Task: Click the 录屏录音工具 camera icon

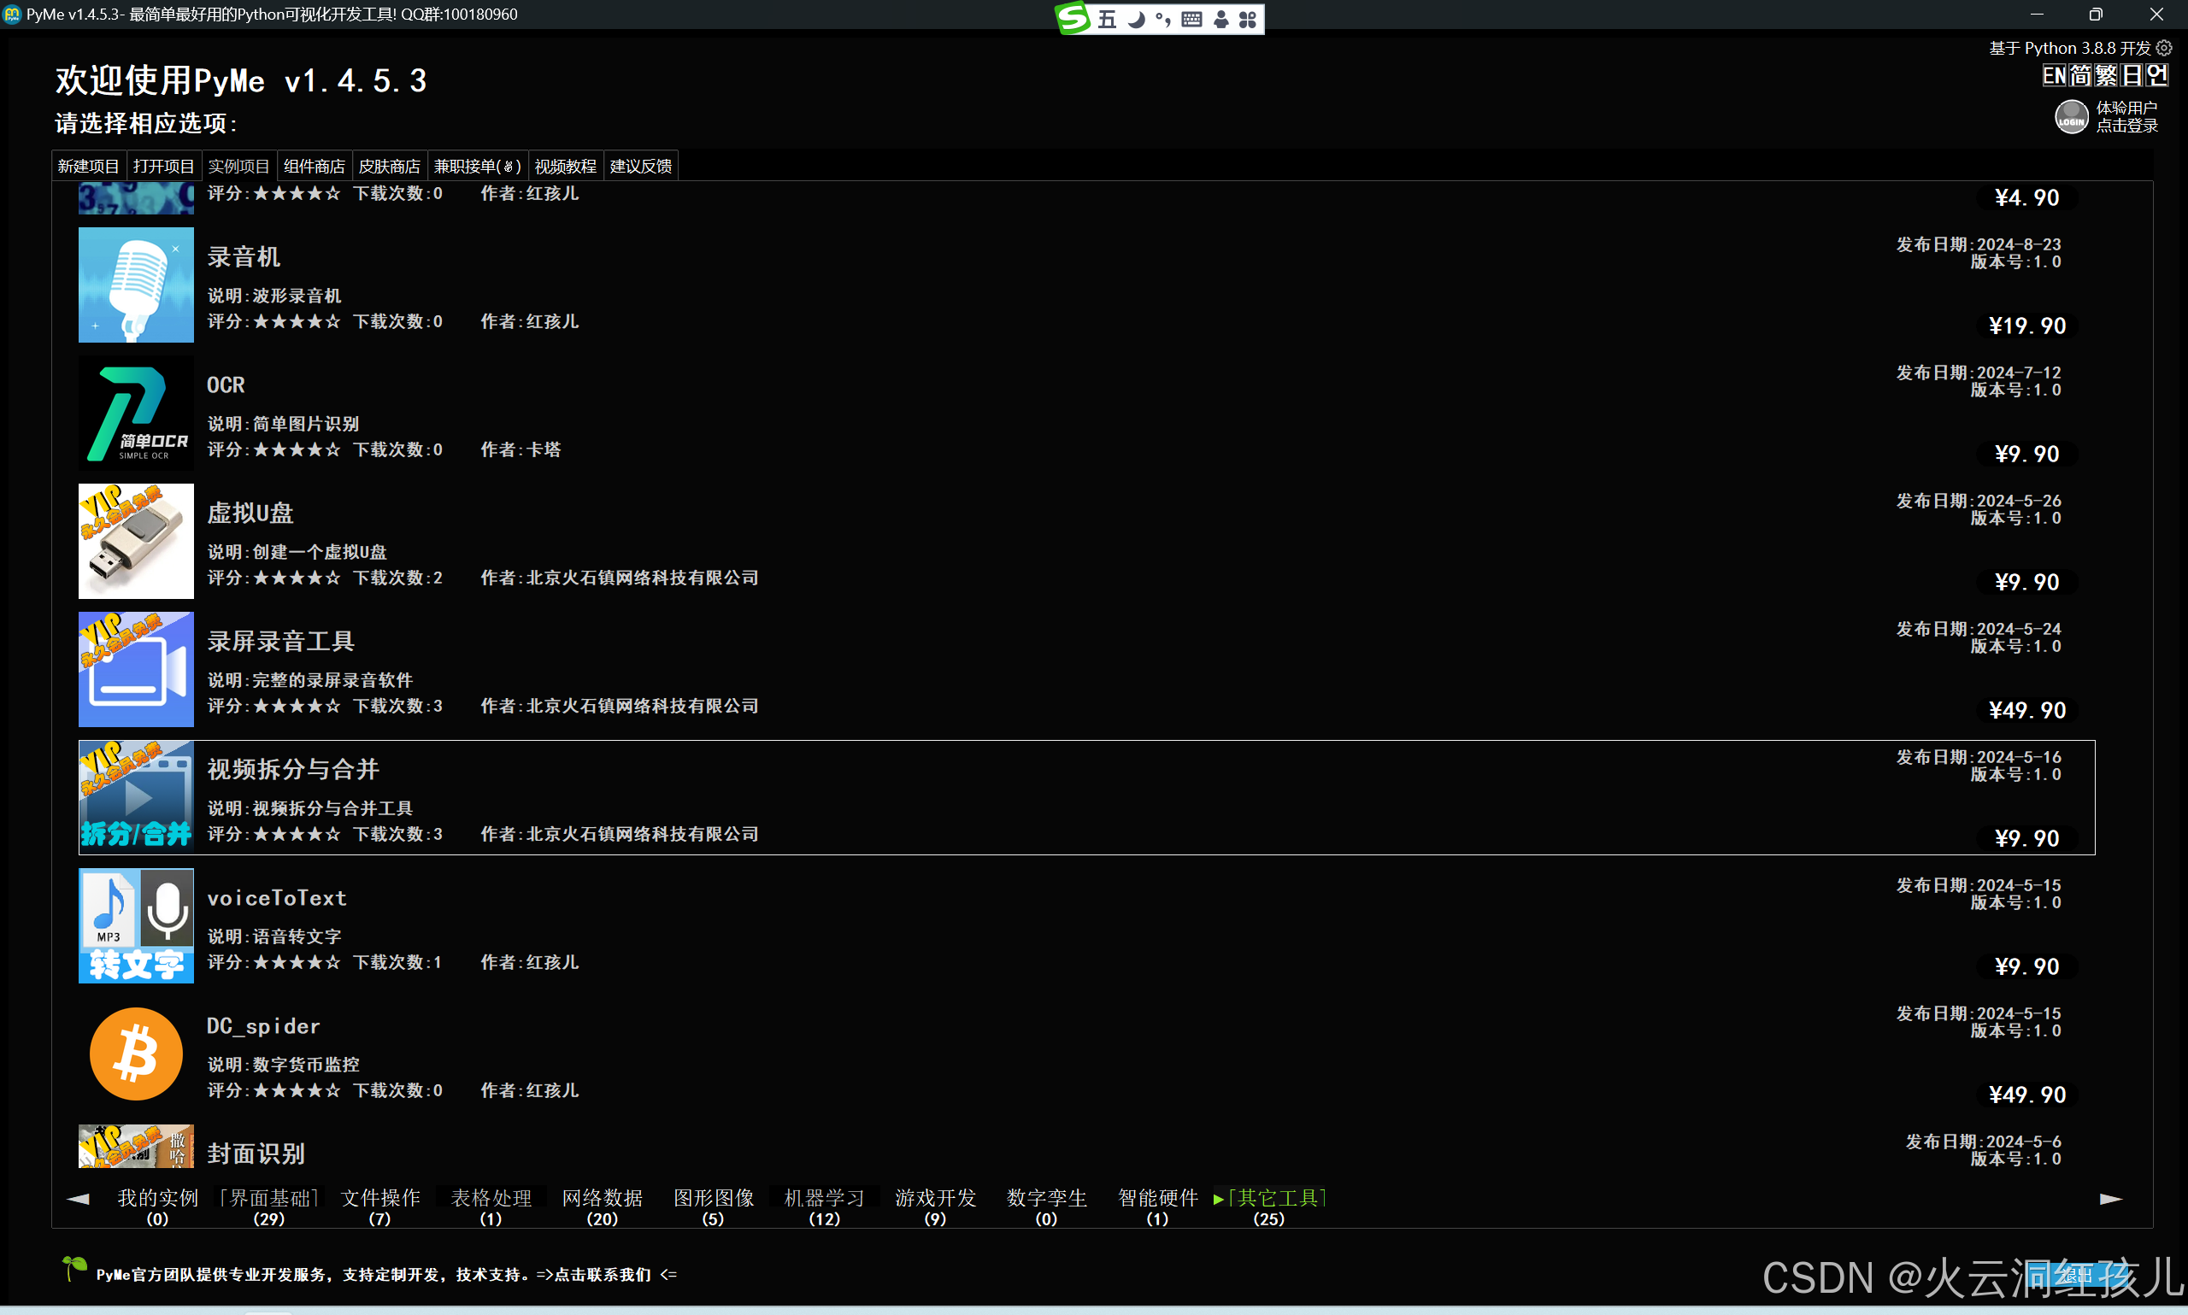Action: 136,670
